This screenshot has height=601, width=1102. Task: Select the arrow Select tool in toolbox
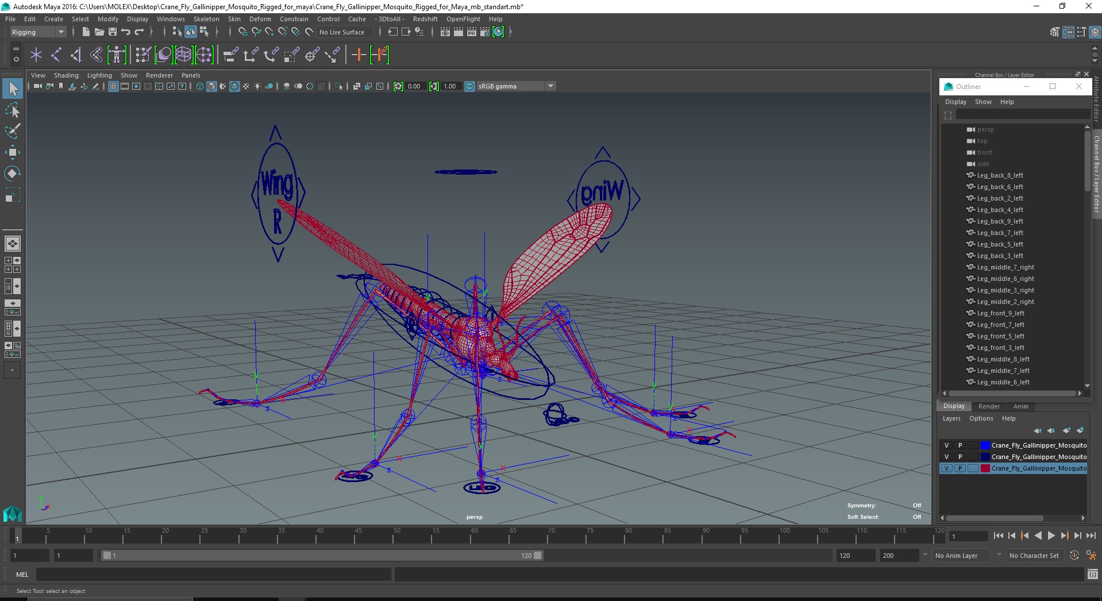click(13, 88)
